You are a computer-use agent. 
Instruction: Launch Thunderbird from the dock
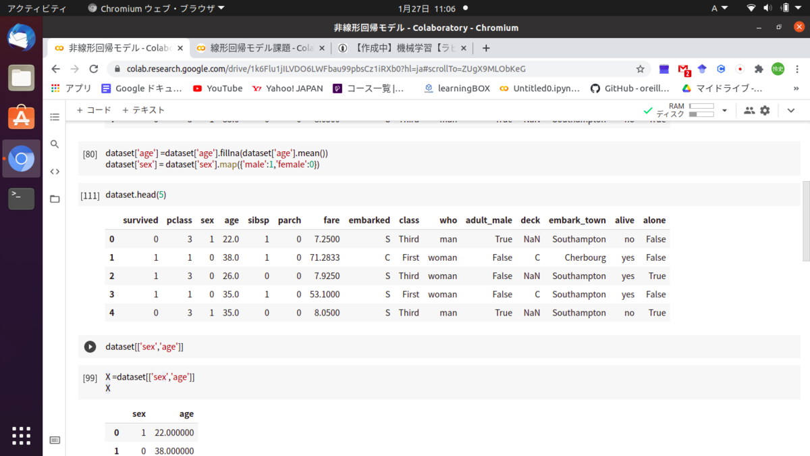click(21, 38)
